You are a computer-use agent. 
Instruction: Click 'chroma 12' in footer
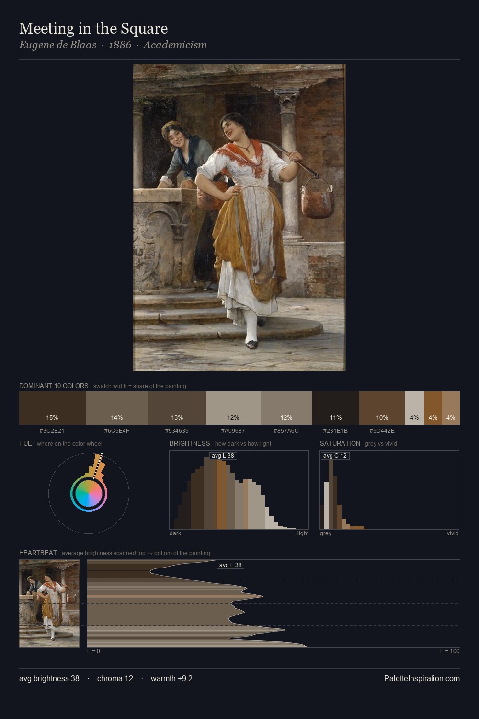coord(115,678)
